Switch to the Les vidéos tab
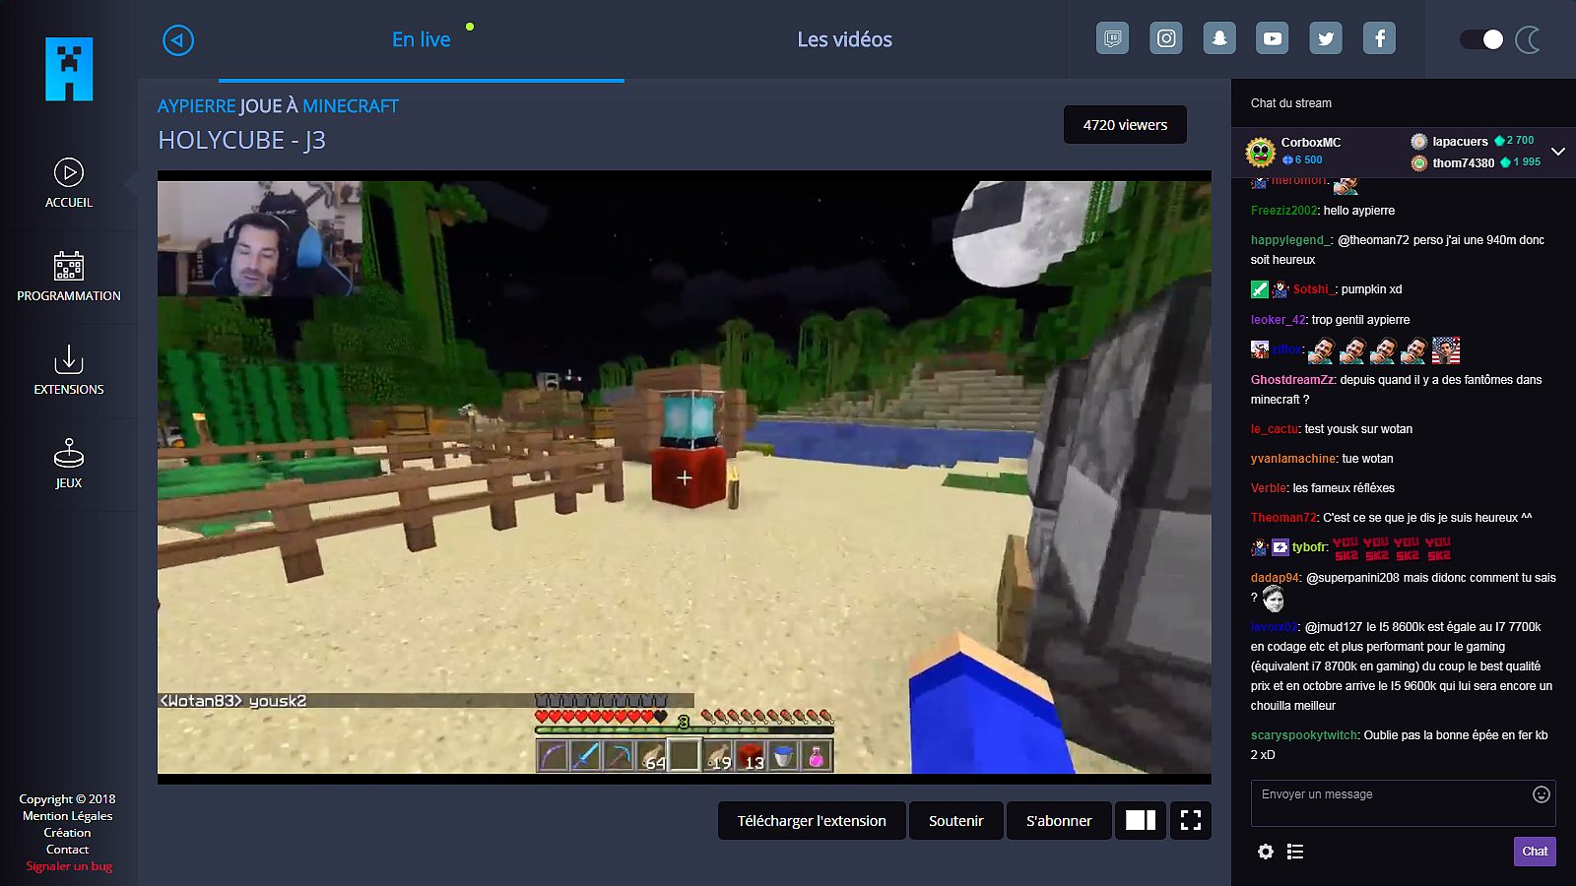This screenshot has height=886, width=1576. coord(845,39)
